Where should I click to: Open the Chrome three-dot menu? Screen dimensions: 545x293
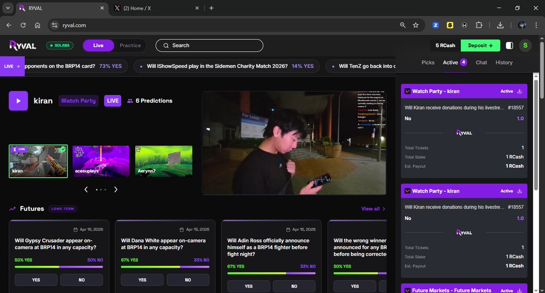[x=536, y=25]
